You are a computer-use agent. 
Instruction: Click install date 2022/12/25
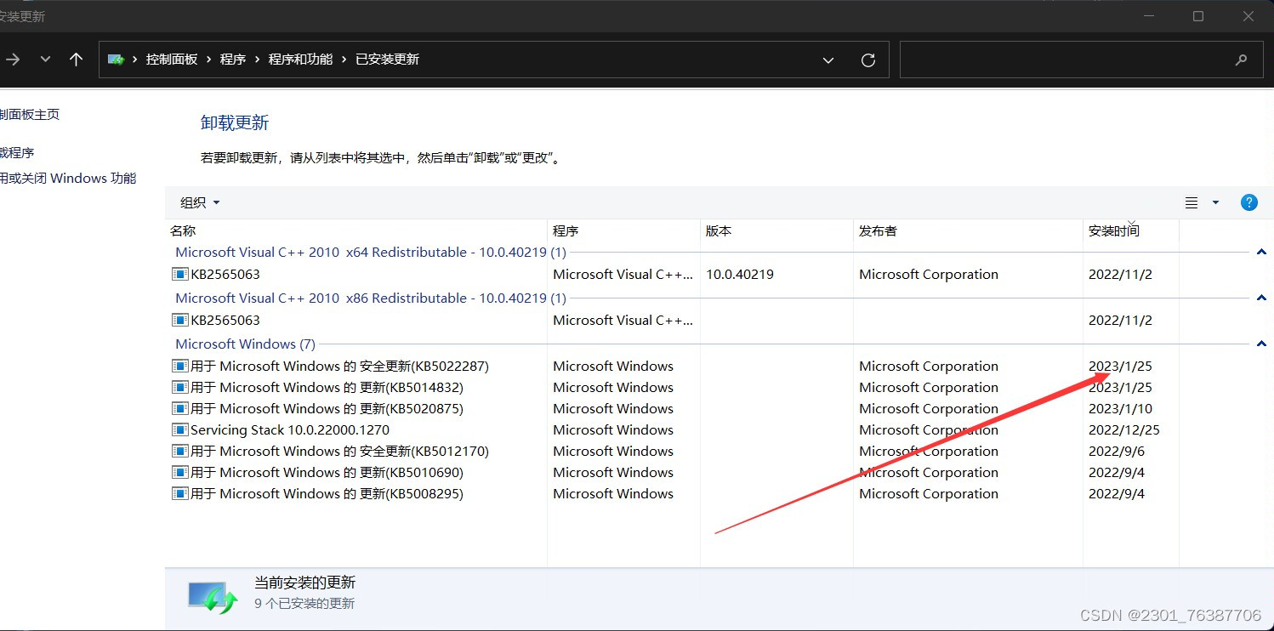coord(1124,430)
